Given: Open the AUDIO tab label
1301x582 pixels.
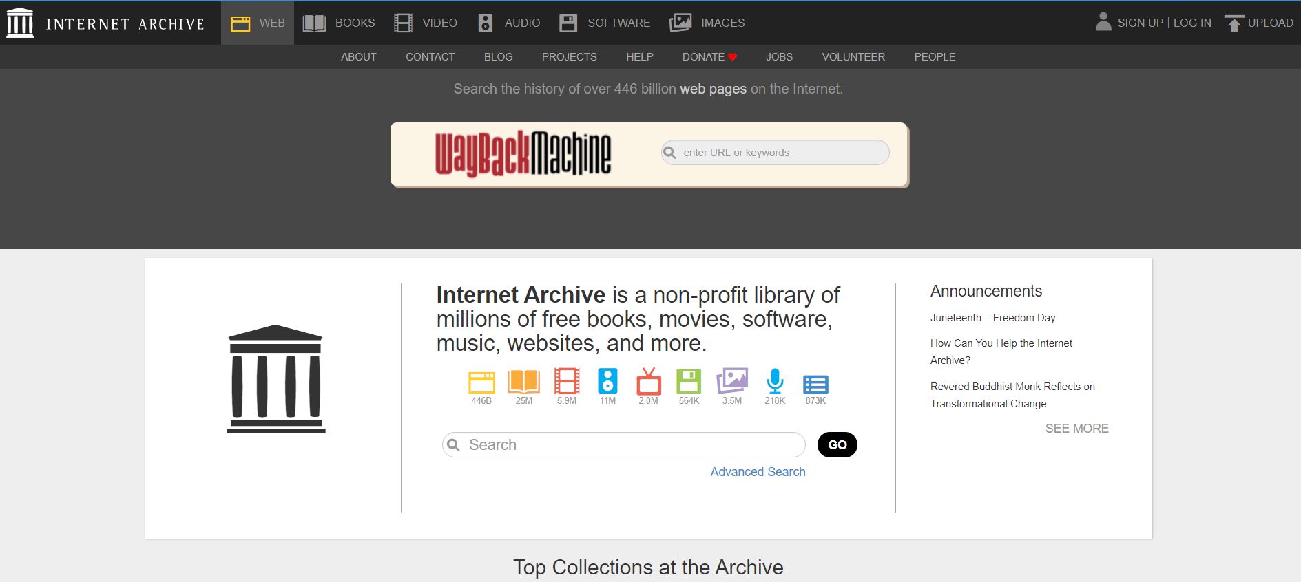Looking at the screenshot, I should tap(522, 23).
